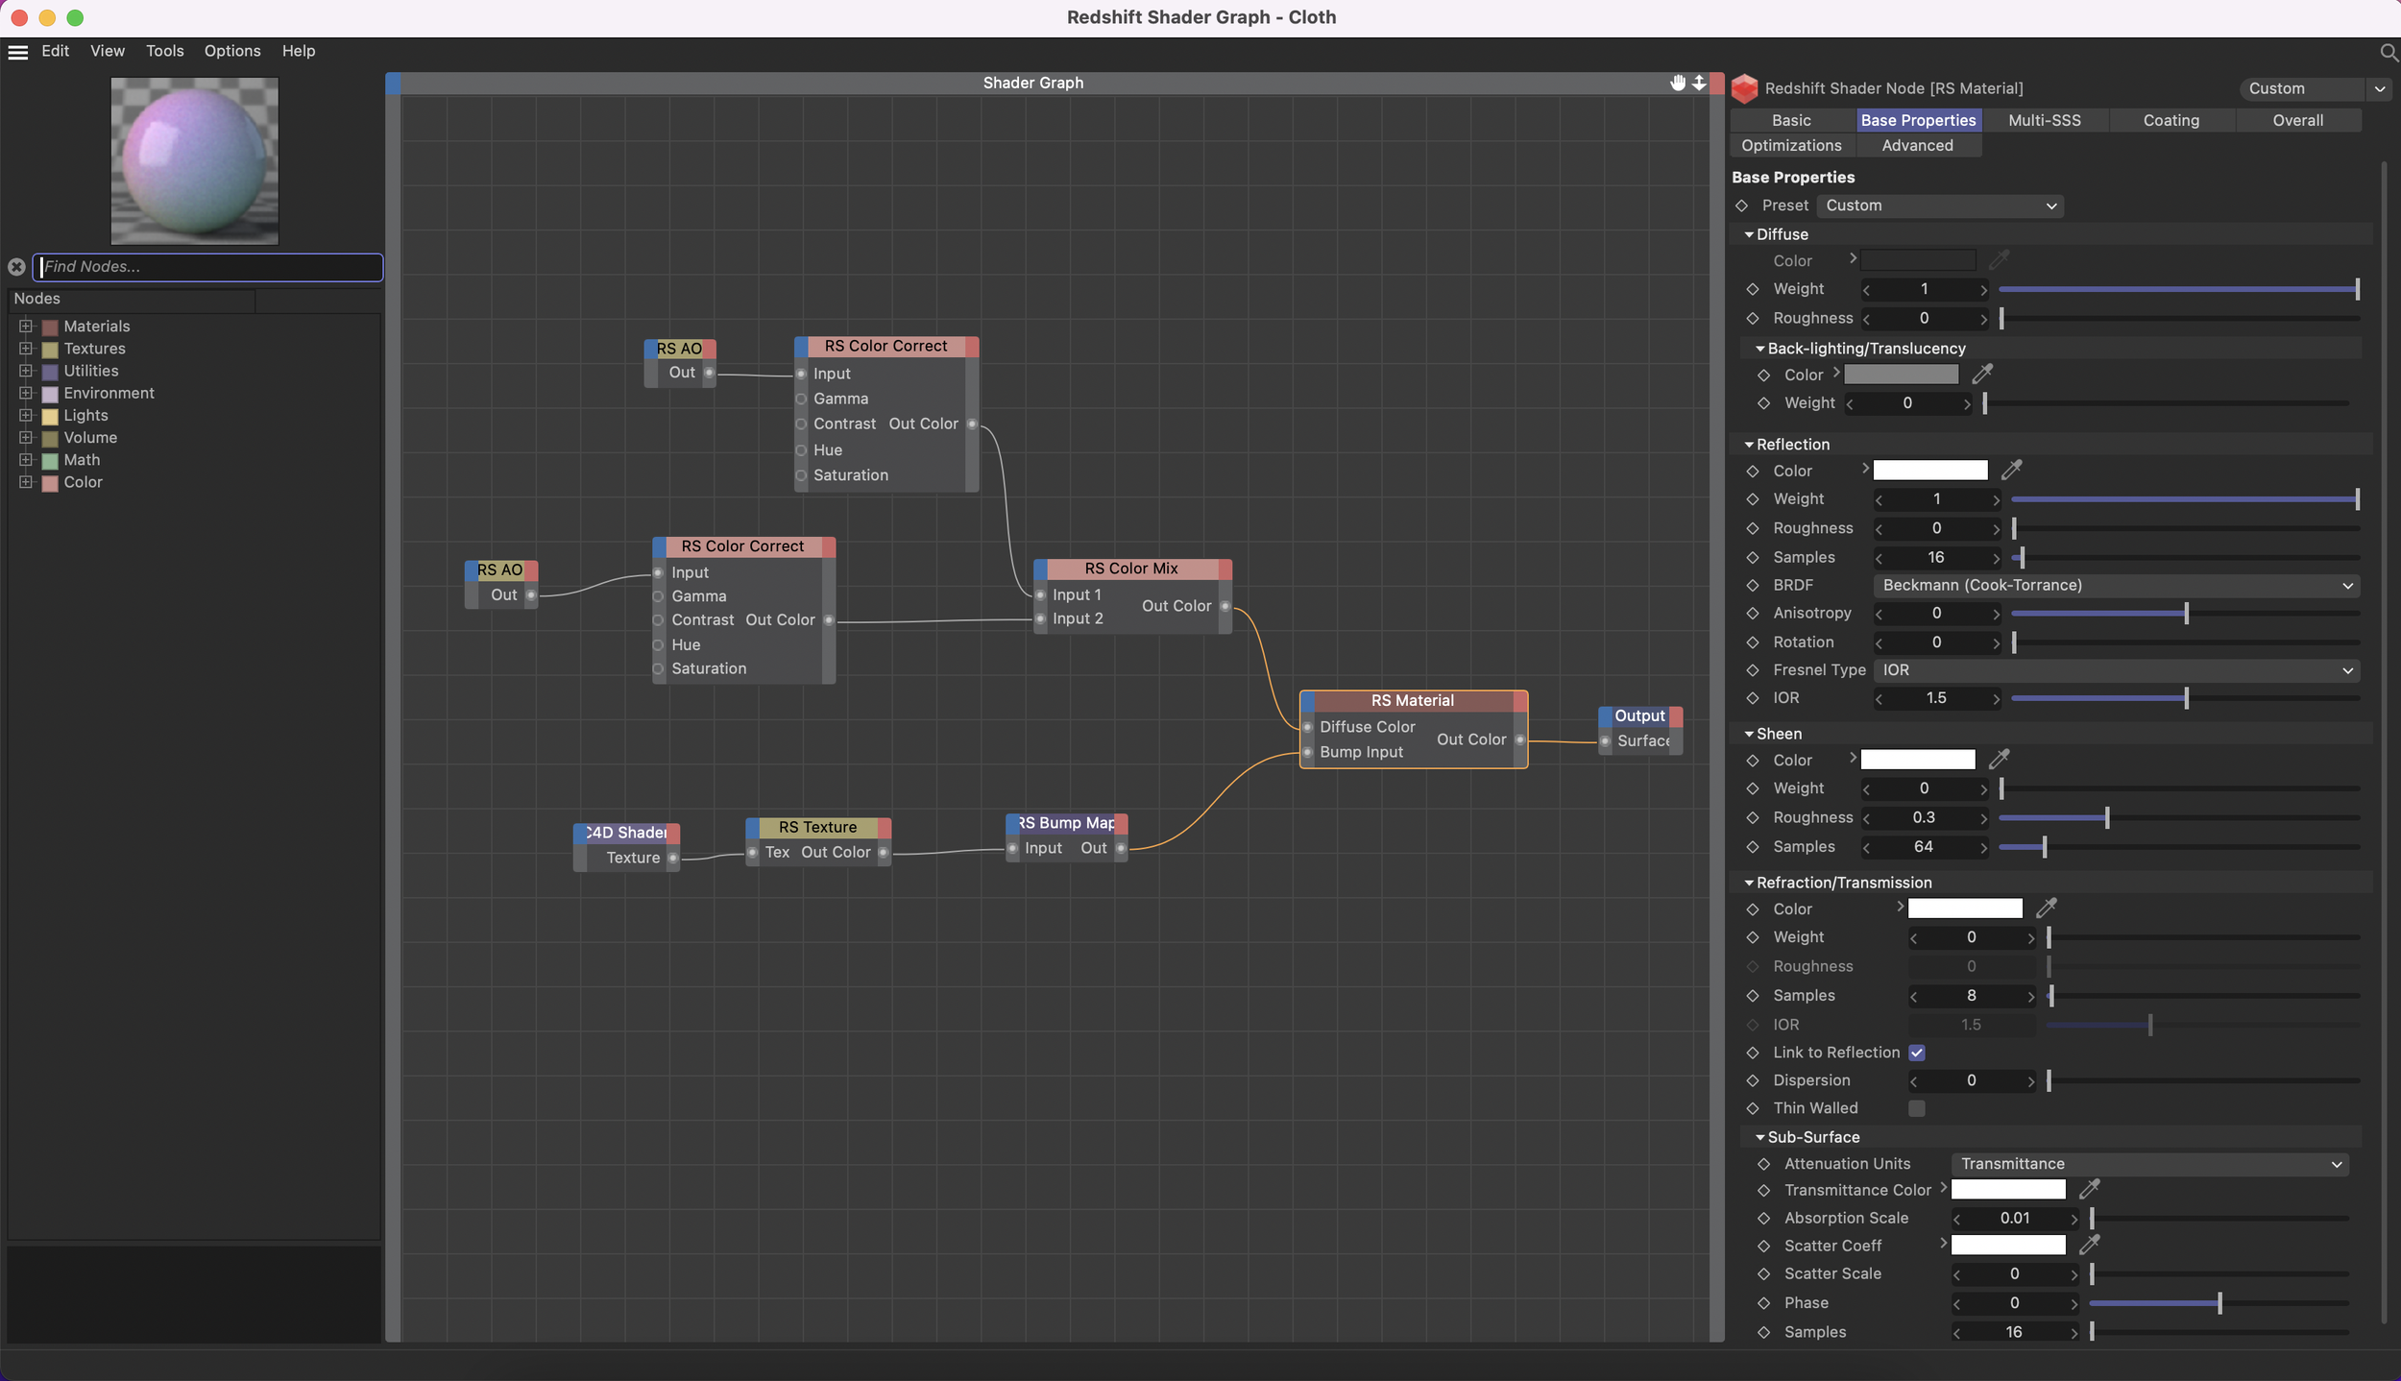Click the red Redshift node cube icon

coord(1744,88)
